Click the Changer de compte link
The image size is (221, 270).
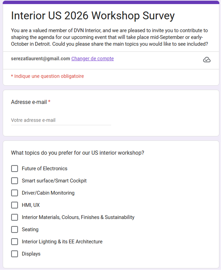coord(92,58)
